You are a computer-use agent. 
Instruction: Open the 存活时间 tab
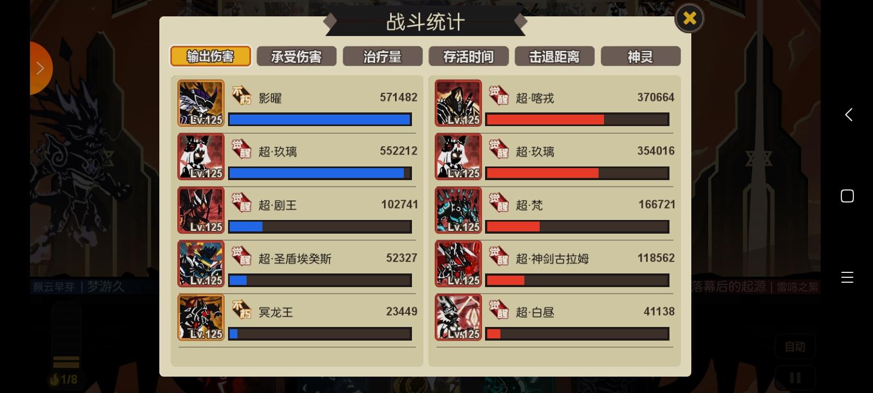click(469, 56)
